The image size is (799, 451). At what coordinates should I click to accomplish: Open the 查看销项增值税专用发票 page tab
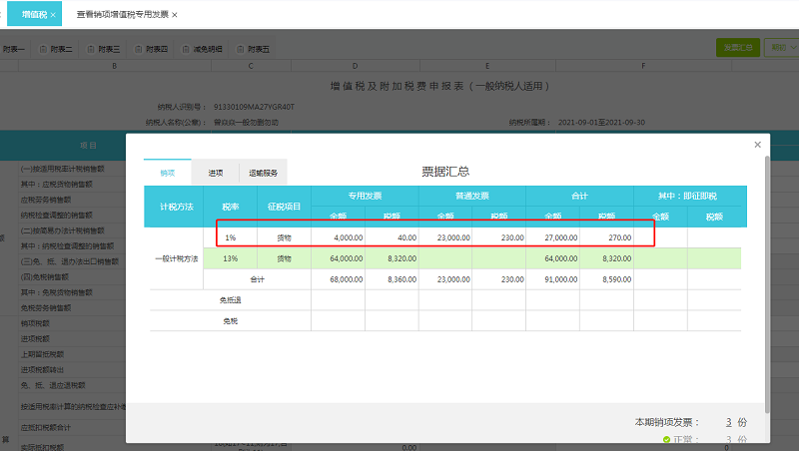point(122,16)
